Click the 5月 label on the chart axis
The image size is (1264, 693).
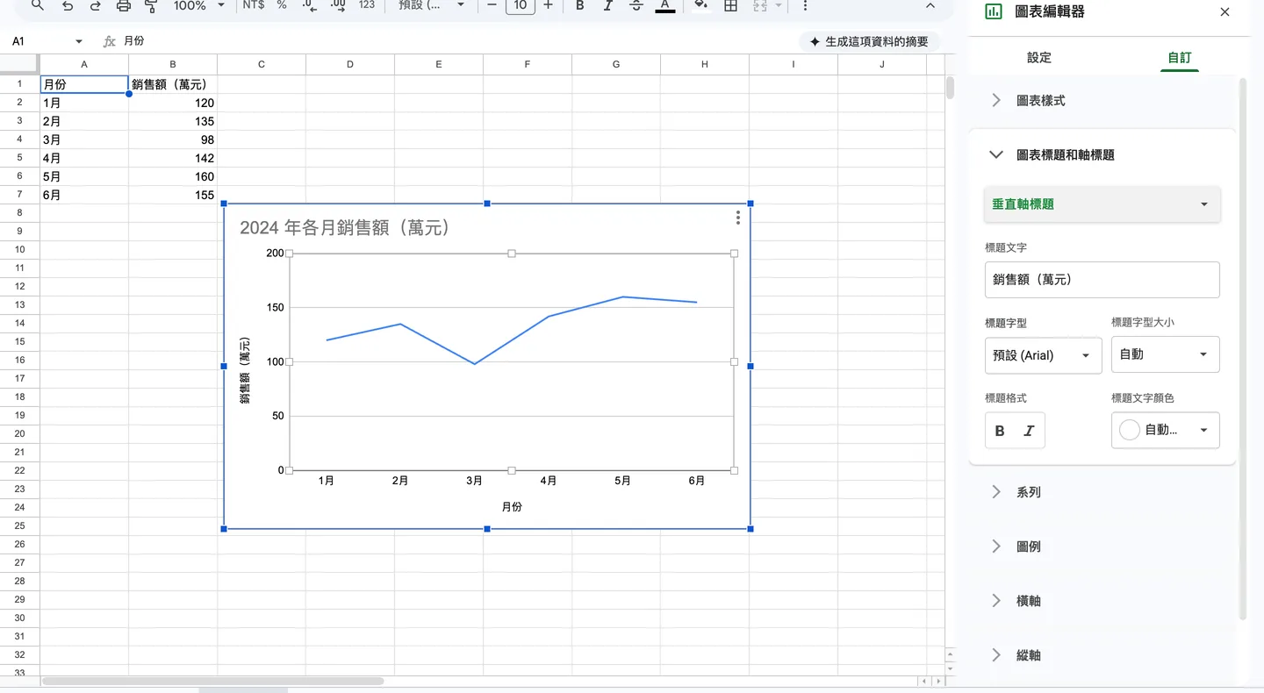pos(622,481)
